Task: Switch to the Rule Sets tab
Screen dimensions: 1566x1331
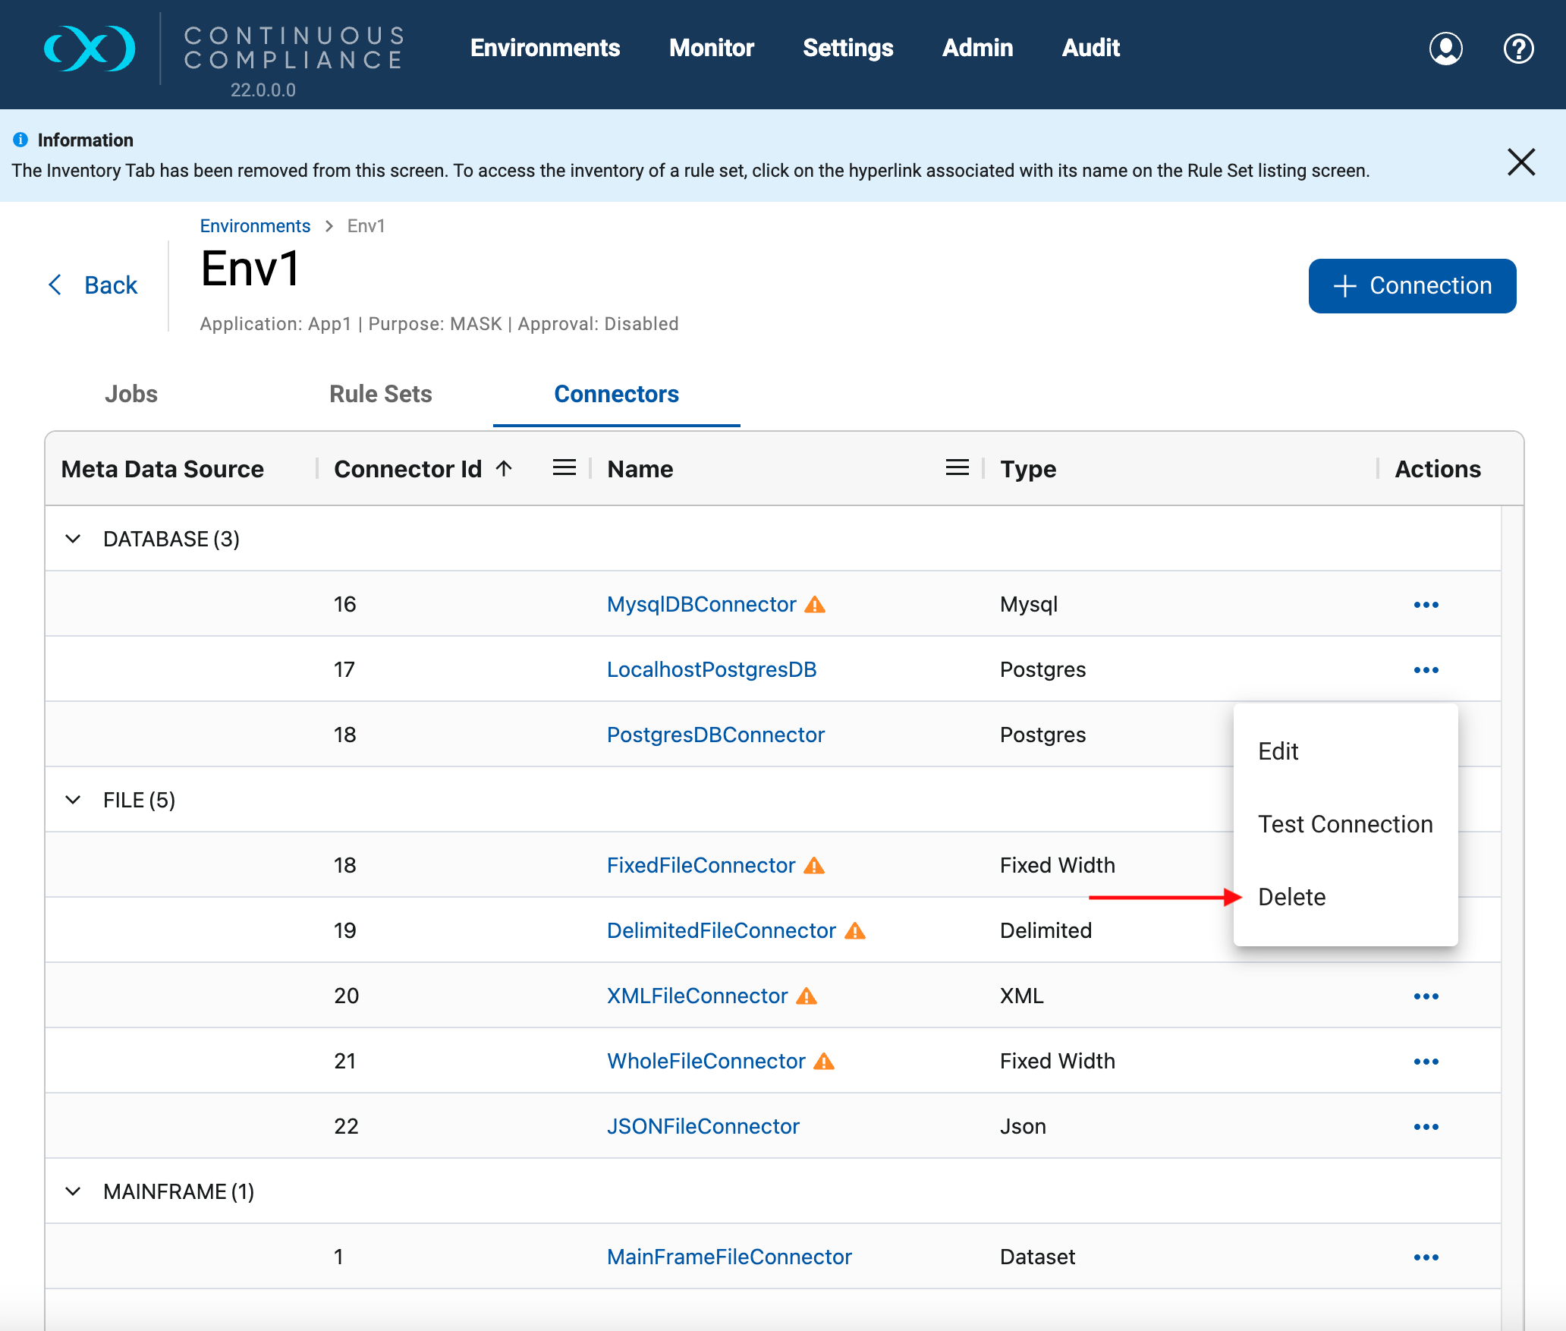Action: click(380, 394)
